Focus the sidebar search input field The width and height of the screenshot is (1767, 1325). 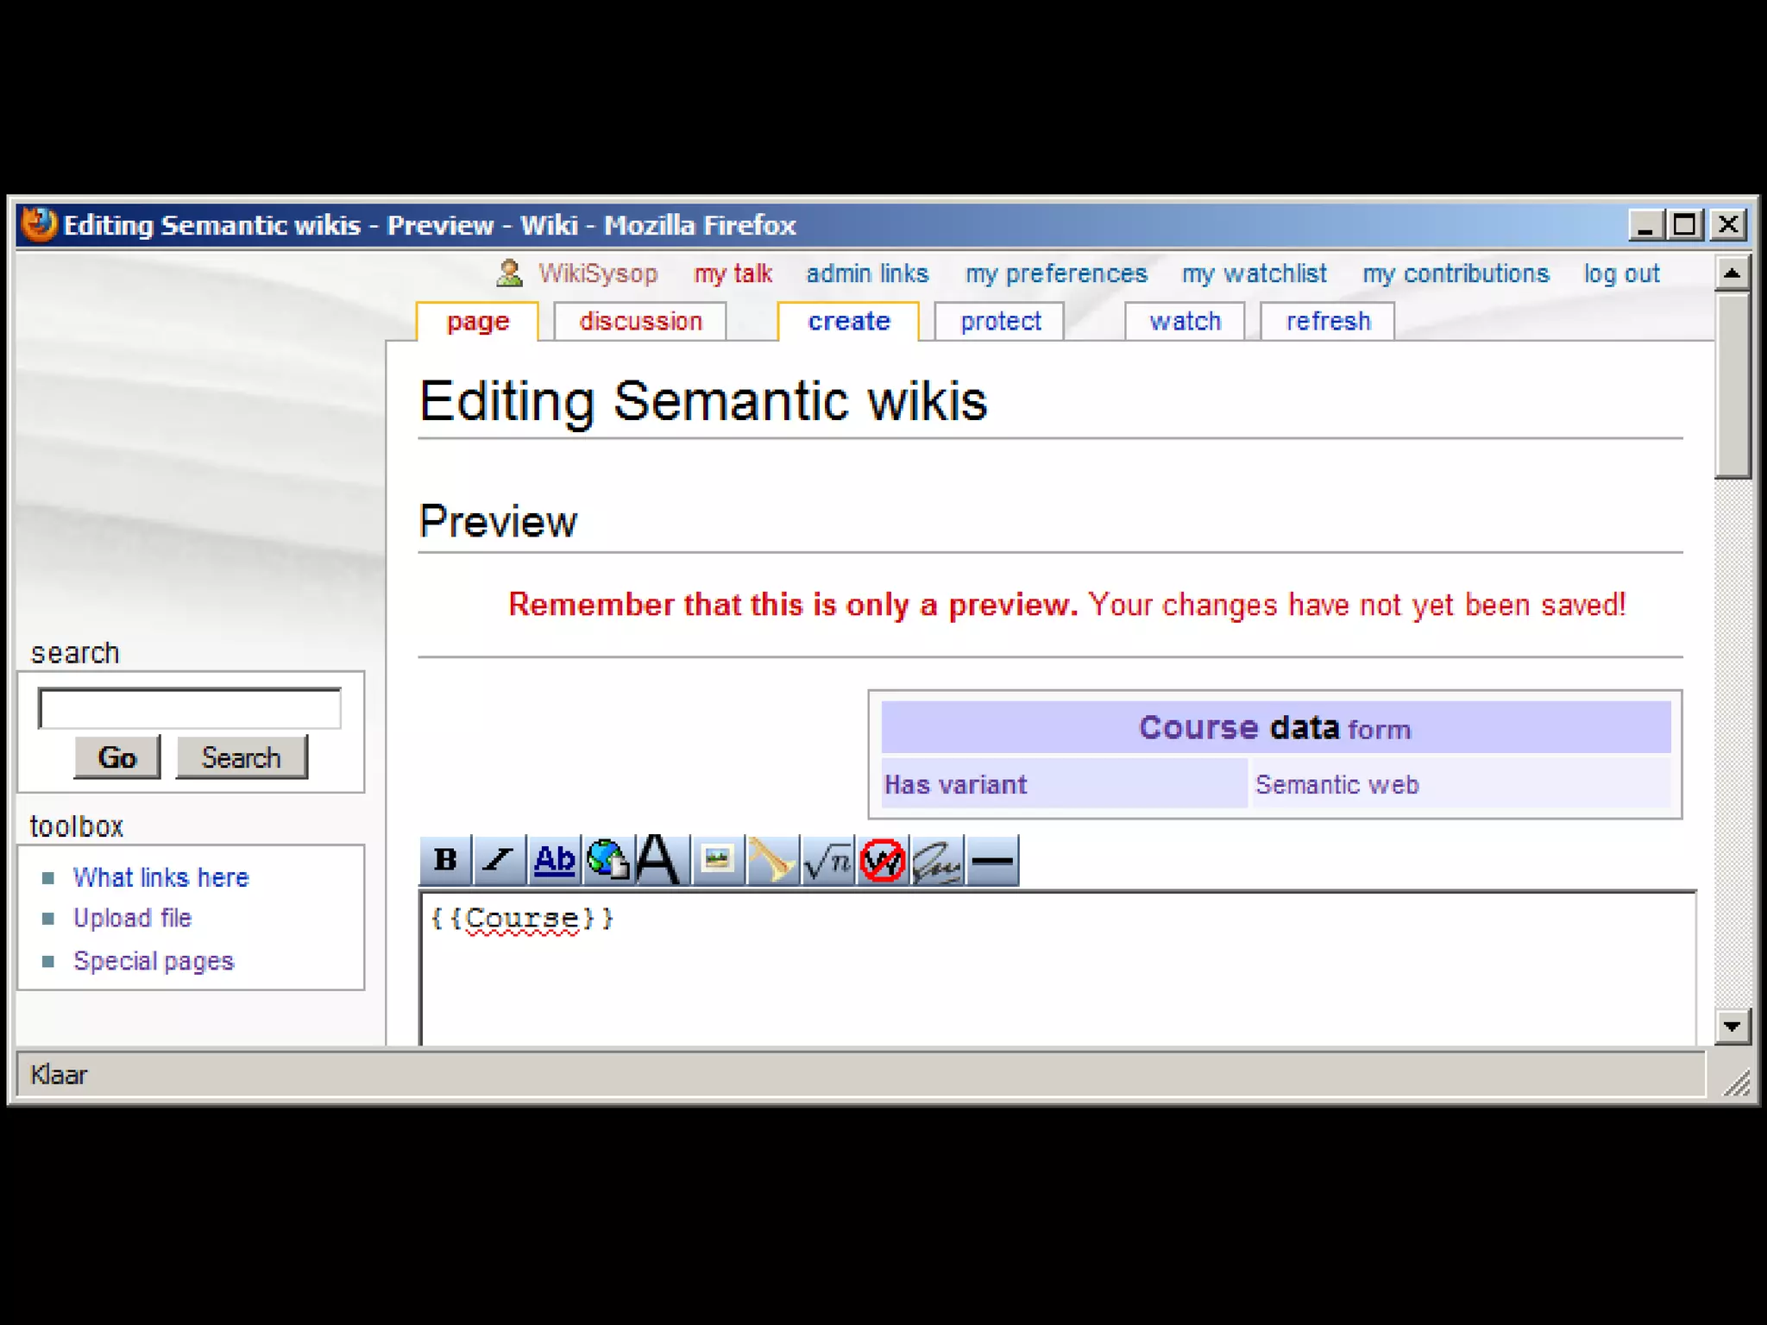190,709
